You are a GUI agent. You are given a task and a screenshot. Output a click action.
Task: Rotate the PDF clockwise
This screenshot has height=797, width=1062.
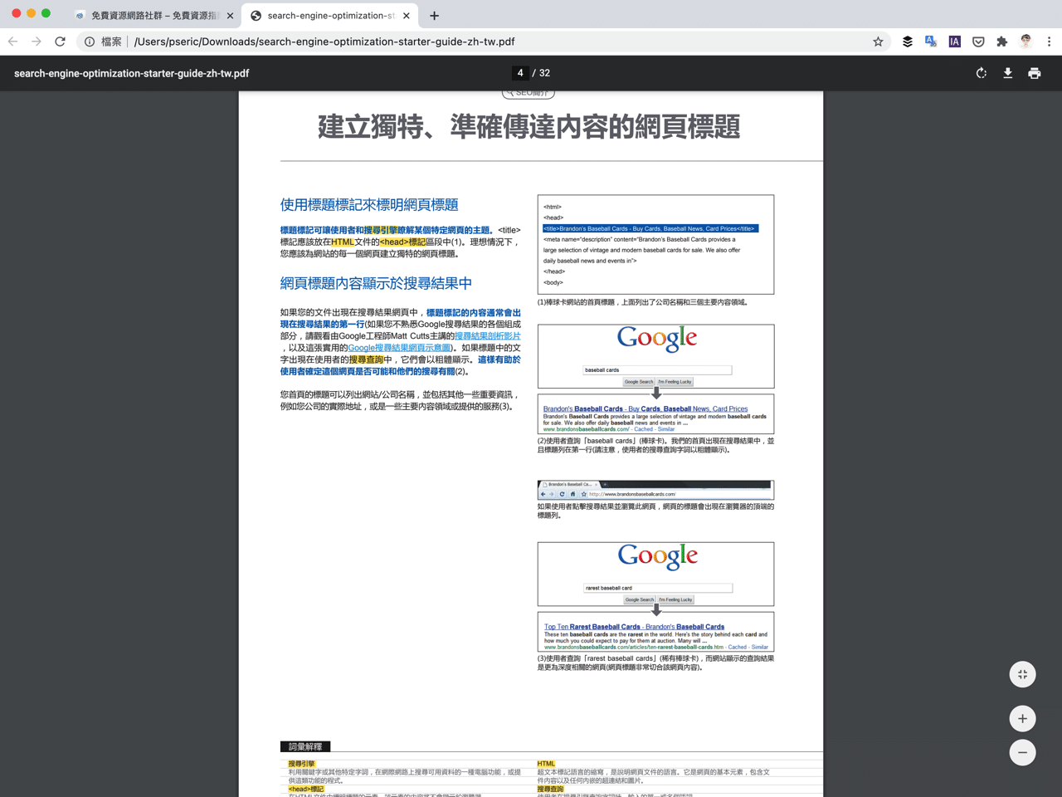point(982,73)
